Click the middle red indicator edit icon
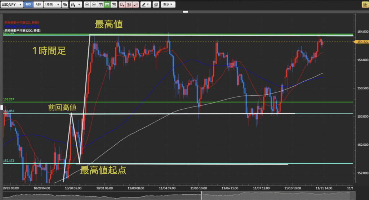This screenshot has width=369, height=200. click(x=129, y=5)
